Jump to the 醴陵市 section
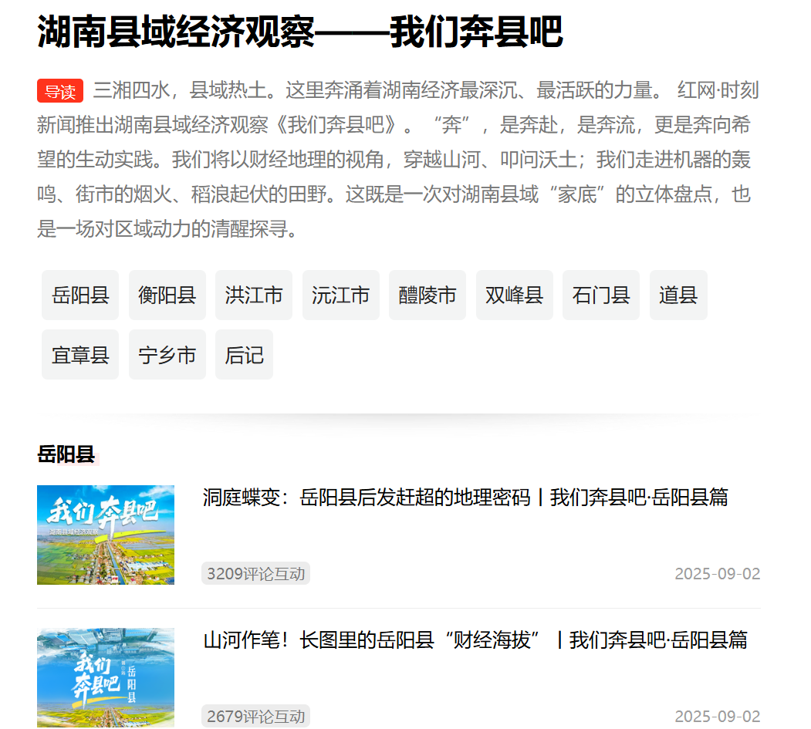The image size is (811, 729). pos(427,295)
